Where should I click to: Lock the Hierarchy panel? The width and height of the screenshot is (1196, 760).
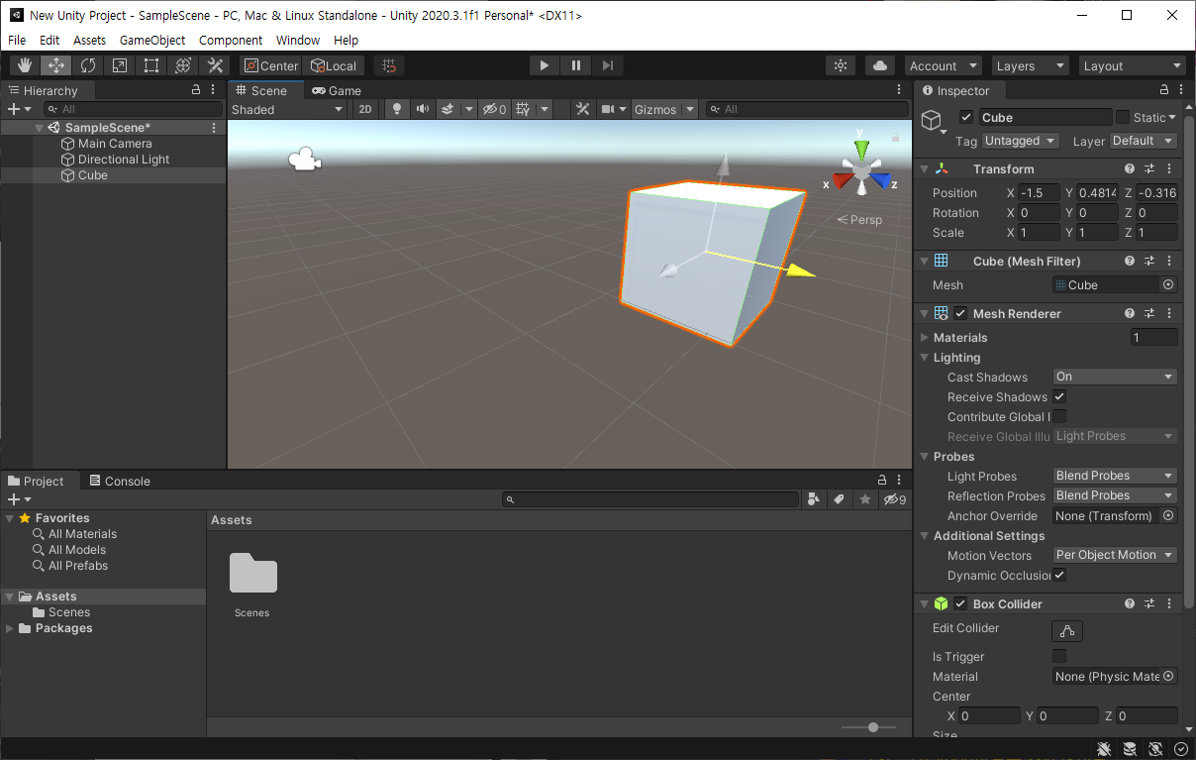point(196,90)
